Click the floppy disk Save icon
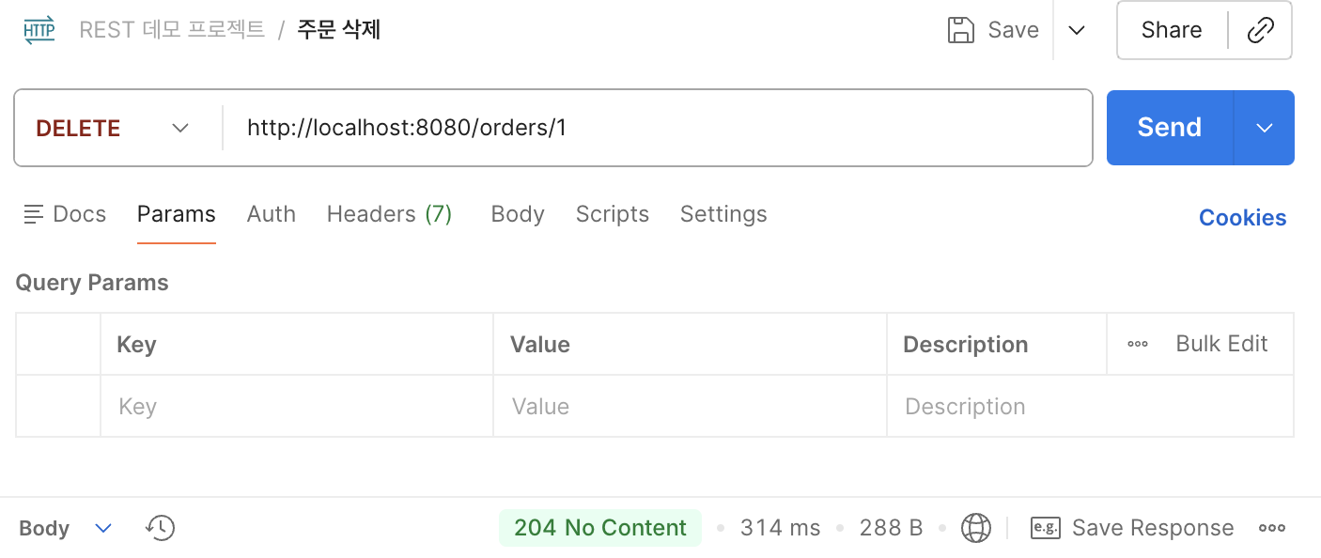Viewport: 1321px width, 558px height. (x=961, y=30)
